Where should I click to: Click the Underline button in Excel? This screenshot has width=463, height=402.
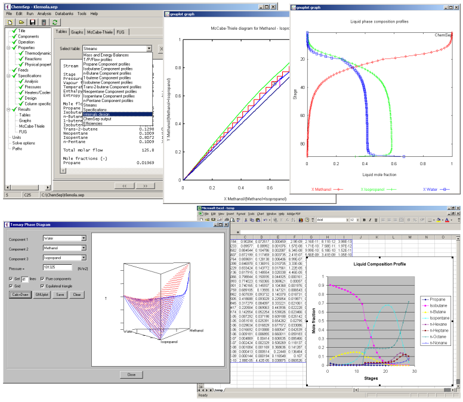tap(376, 220)
